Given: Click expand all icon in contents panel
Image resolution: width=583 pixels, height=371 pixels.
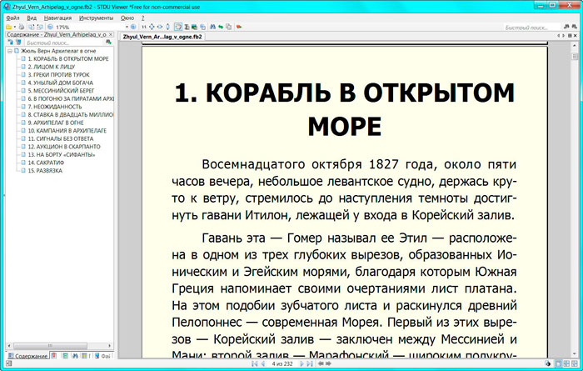Looking at the screenshot, I should [10, 42].
